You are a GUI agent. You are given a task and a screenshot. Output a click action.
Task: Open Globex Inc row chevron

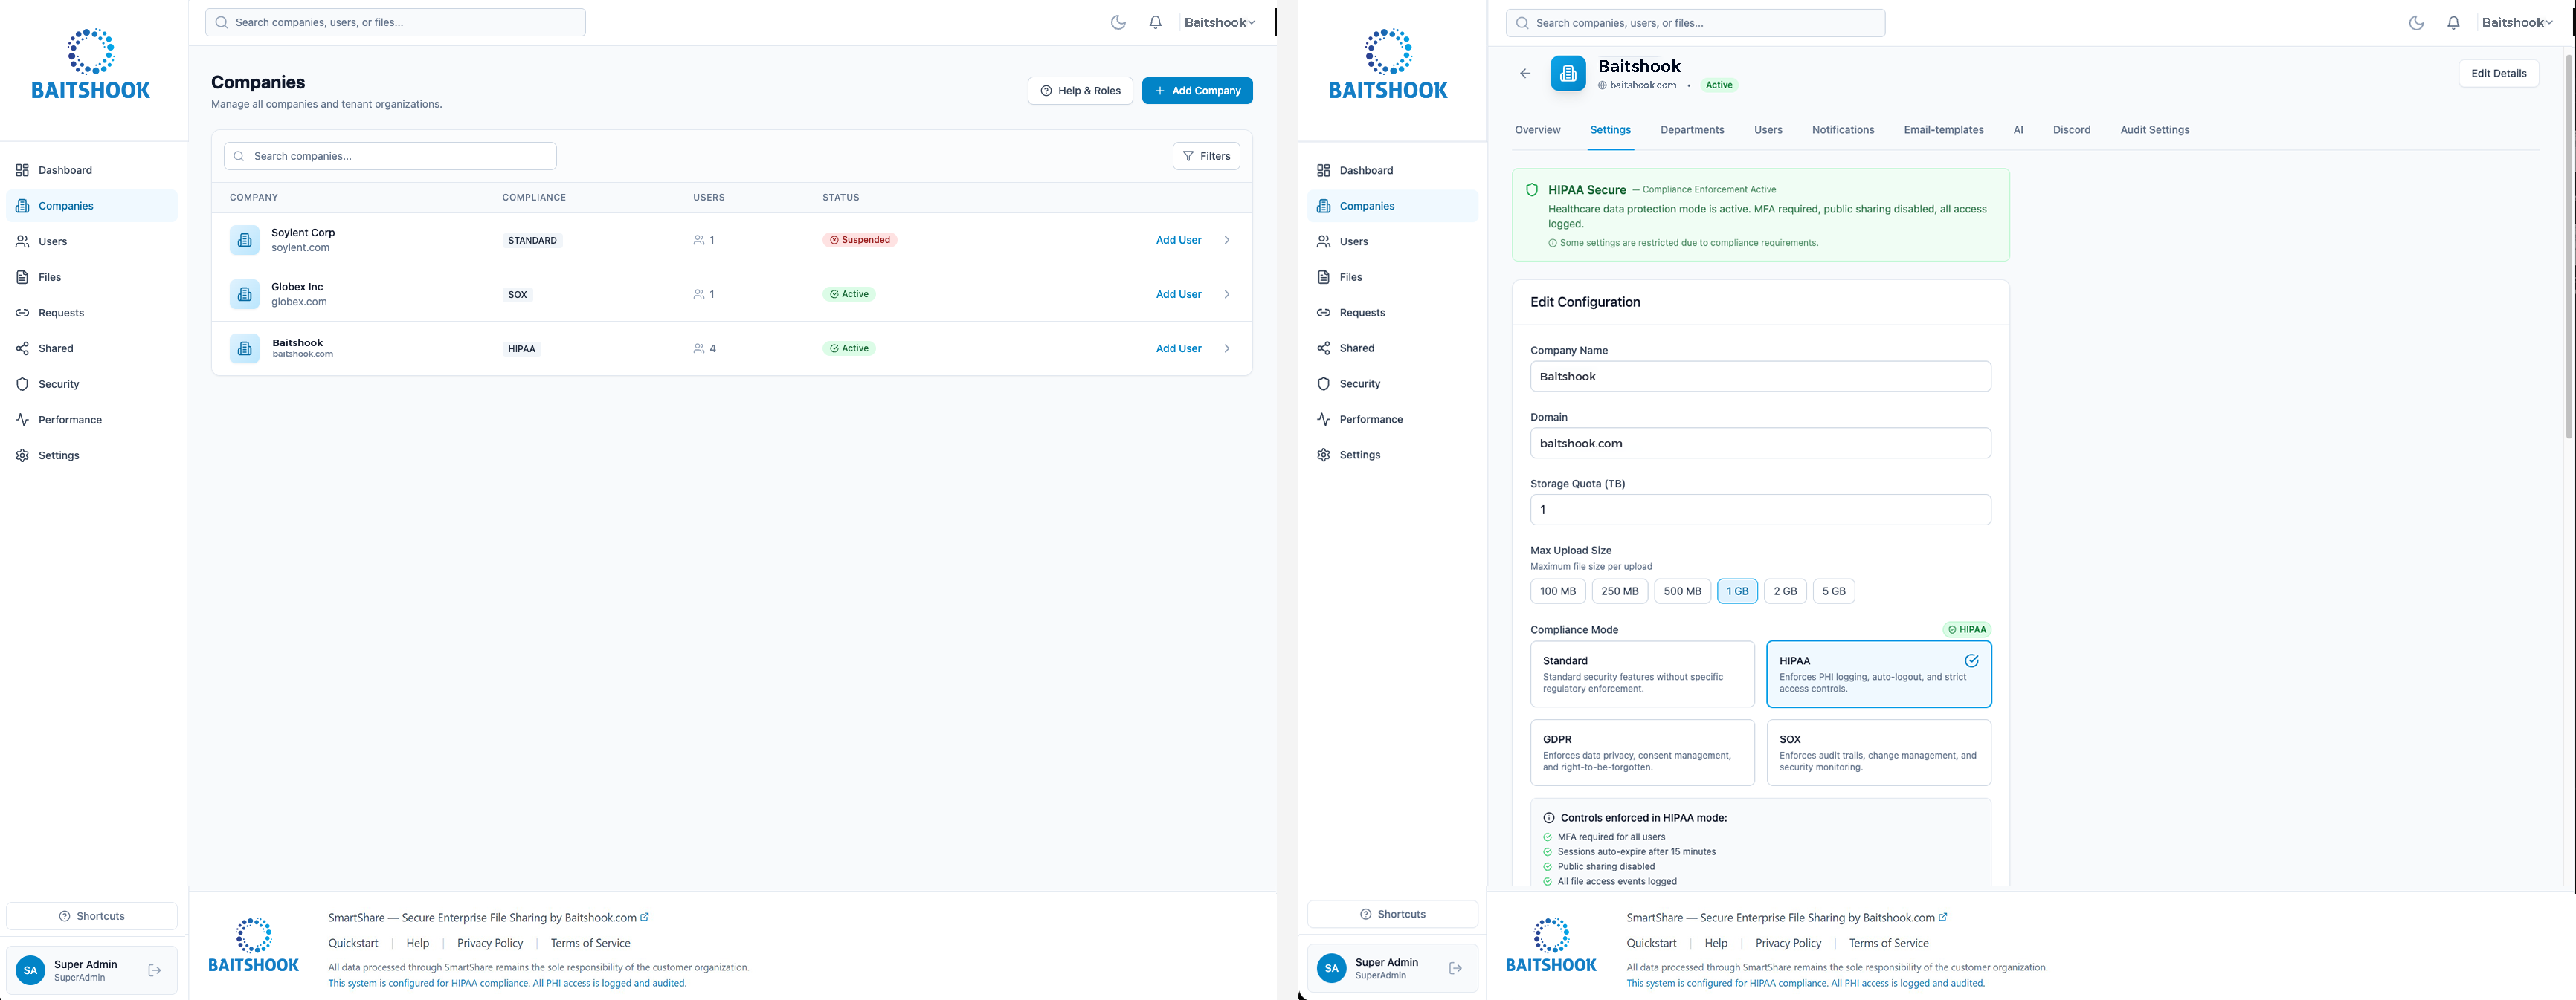pyautogui.click(x=1226, y=295)
